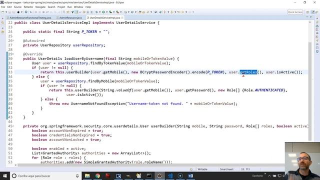Viewport: 320px width, 180px height.
Task: Open Chrome from the taskbar
Action: pyautogui.click(x=97, y=175)
